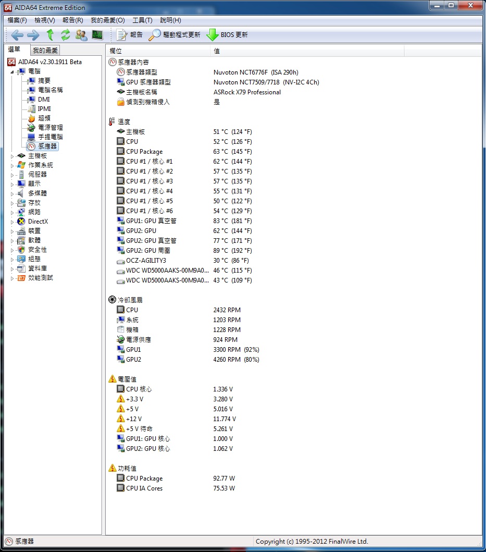Switch to the 我的最愛 tab
Screen dimensions: 486x552
coord(45,51)
